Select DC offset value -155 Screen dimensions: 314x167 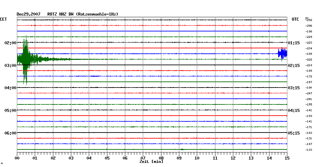pos(309,104)
